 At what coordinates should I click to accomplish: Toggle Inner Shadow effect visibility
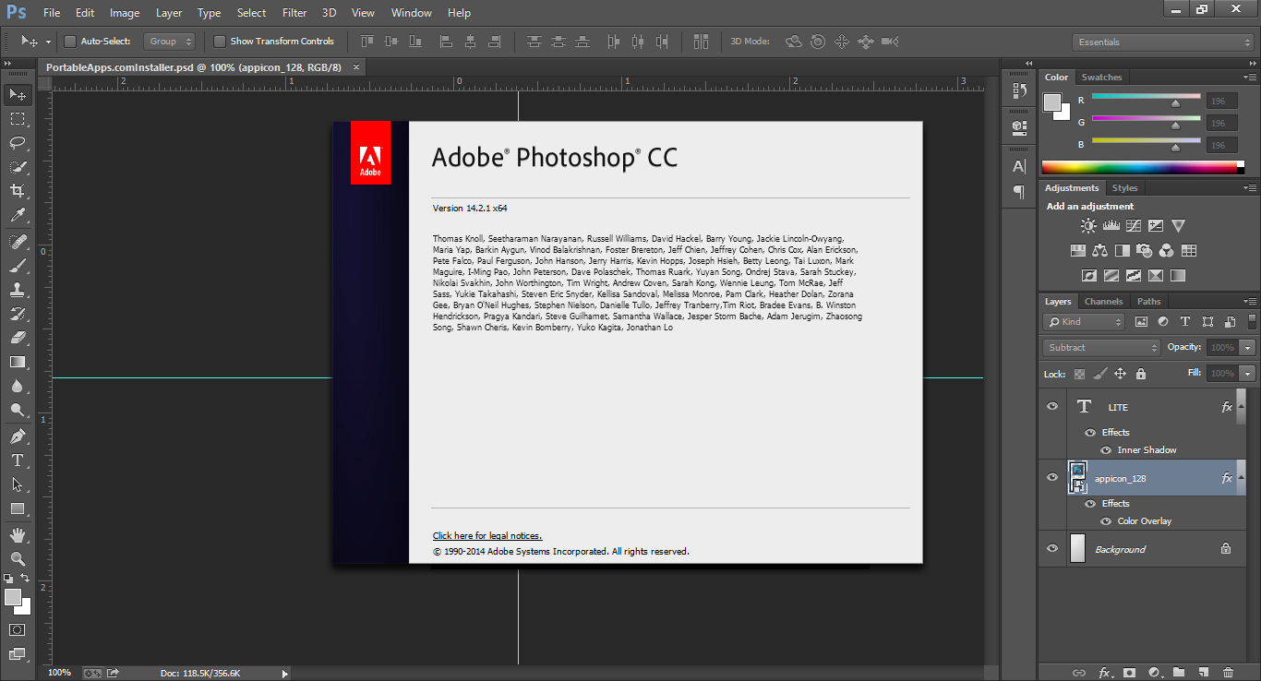1106,450
